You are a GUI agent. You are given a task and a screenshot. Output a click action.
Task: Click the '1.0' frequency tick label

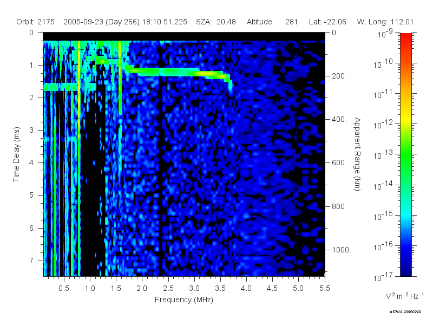click(90, 288)
